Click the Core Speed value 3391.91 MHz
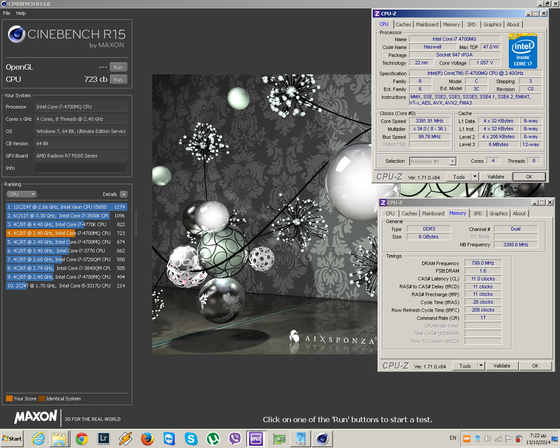This screenshot has height=448, width=560. pyautogui.click(x=430, y=121)
